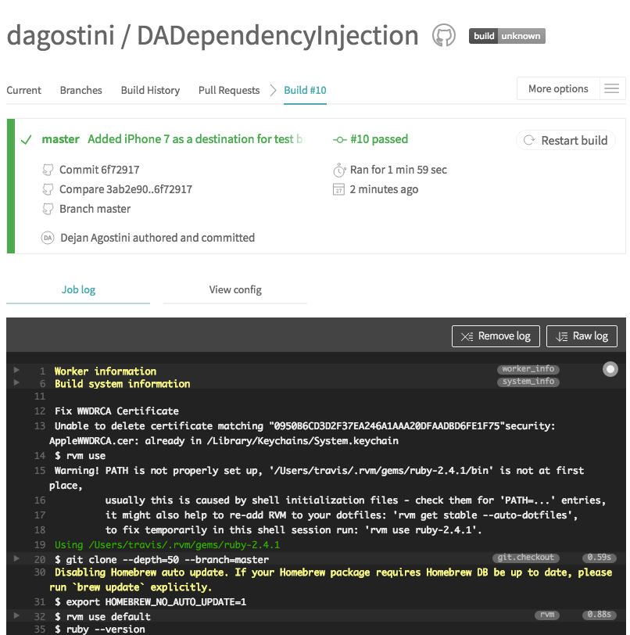Open the #10 passed build link

coord(379,139)
